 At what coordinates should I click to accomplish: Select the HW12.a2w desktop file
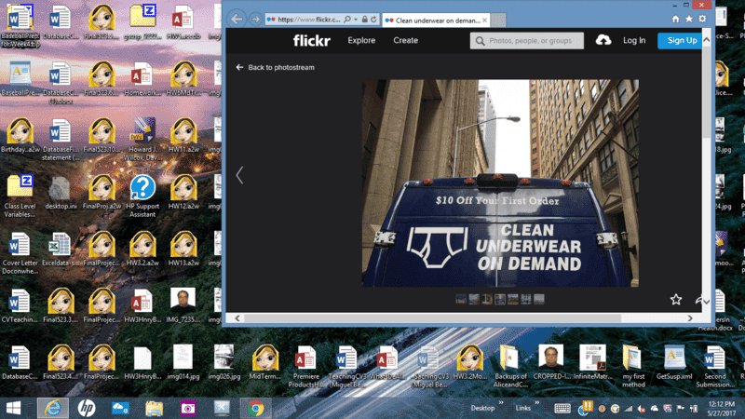[x=183, y=193]
